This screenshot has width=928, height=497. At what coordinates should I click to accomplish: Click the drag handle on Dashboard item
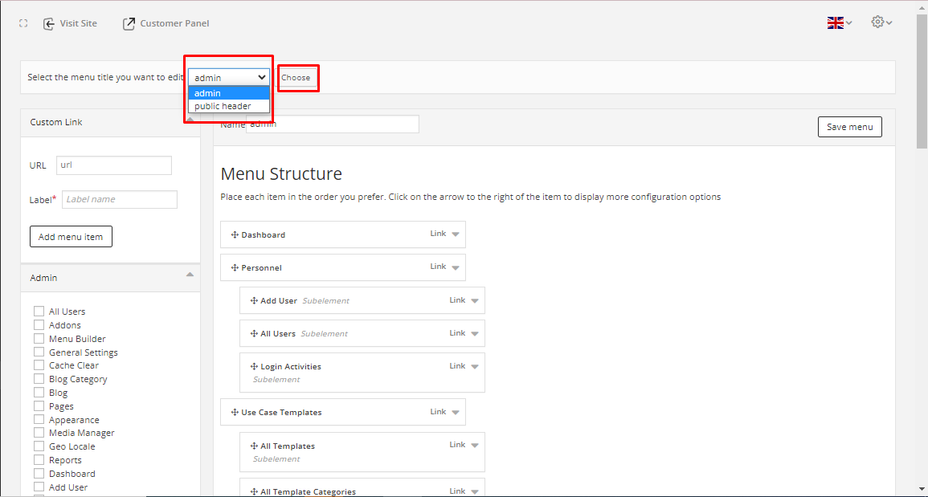point(235,235)
